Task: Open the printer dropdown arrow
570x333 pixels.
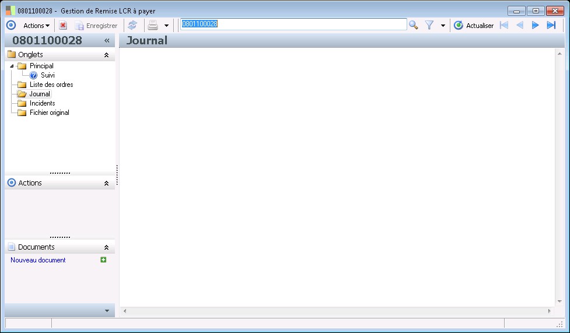Action: point(166,26)
